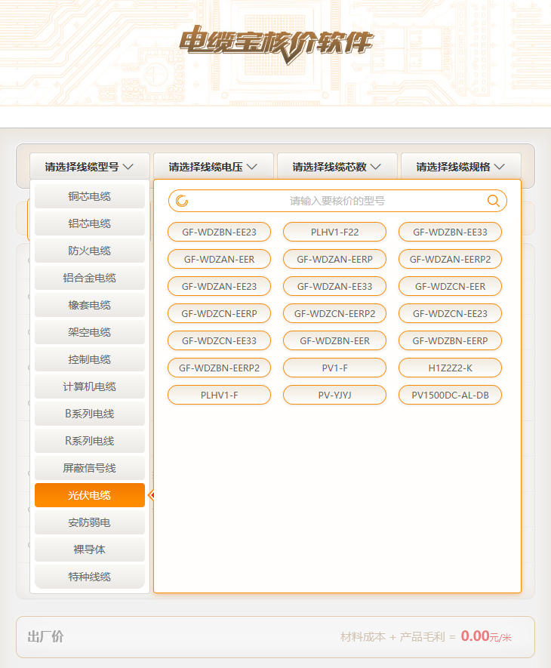
Task: Choose model GF-WDZBN-EE23
Action: pyautogui.click(x=219, y=232)
